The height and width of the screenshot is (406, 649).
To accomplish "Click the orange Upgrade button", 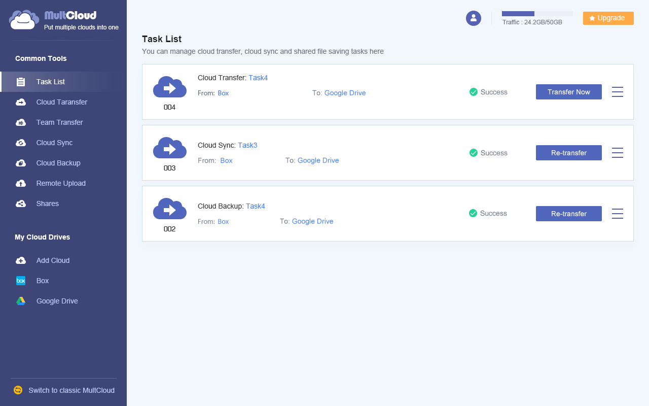I will click(x=608, y=18).
